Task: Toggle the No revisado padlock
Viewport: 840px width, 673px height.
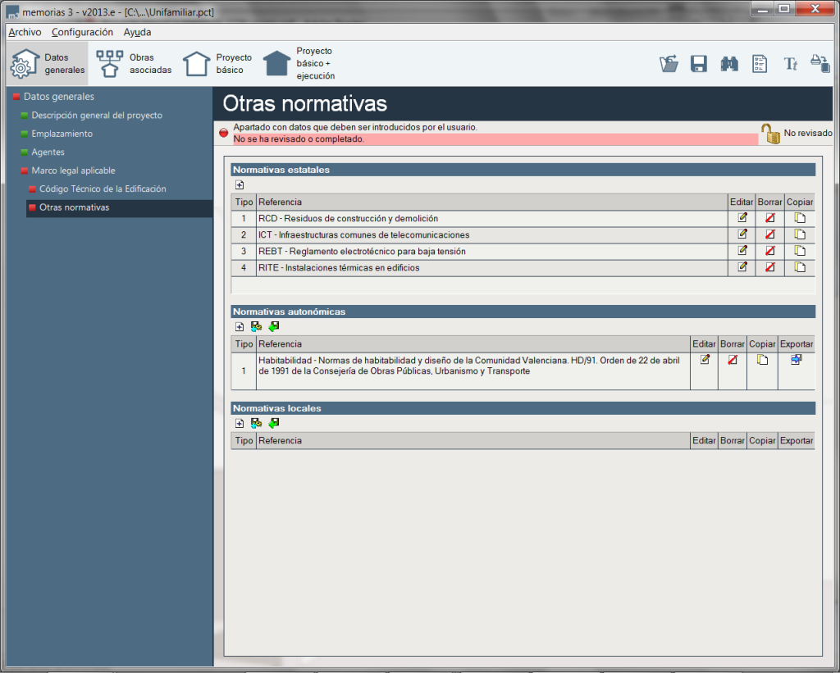Action: pyautogui.click(x=770, y=134)
